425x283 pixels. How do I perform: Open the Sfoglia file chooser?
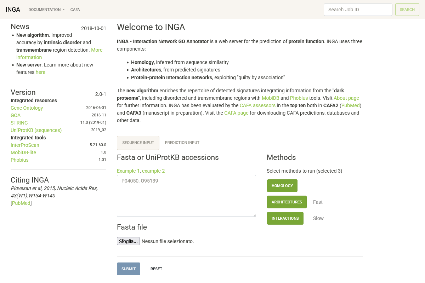coord(128,241)
